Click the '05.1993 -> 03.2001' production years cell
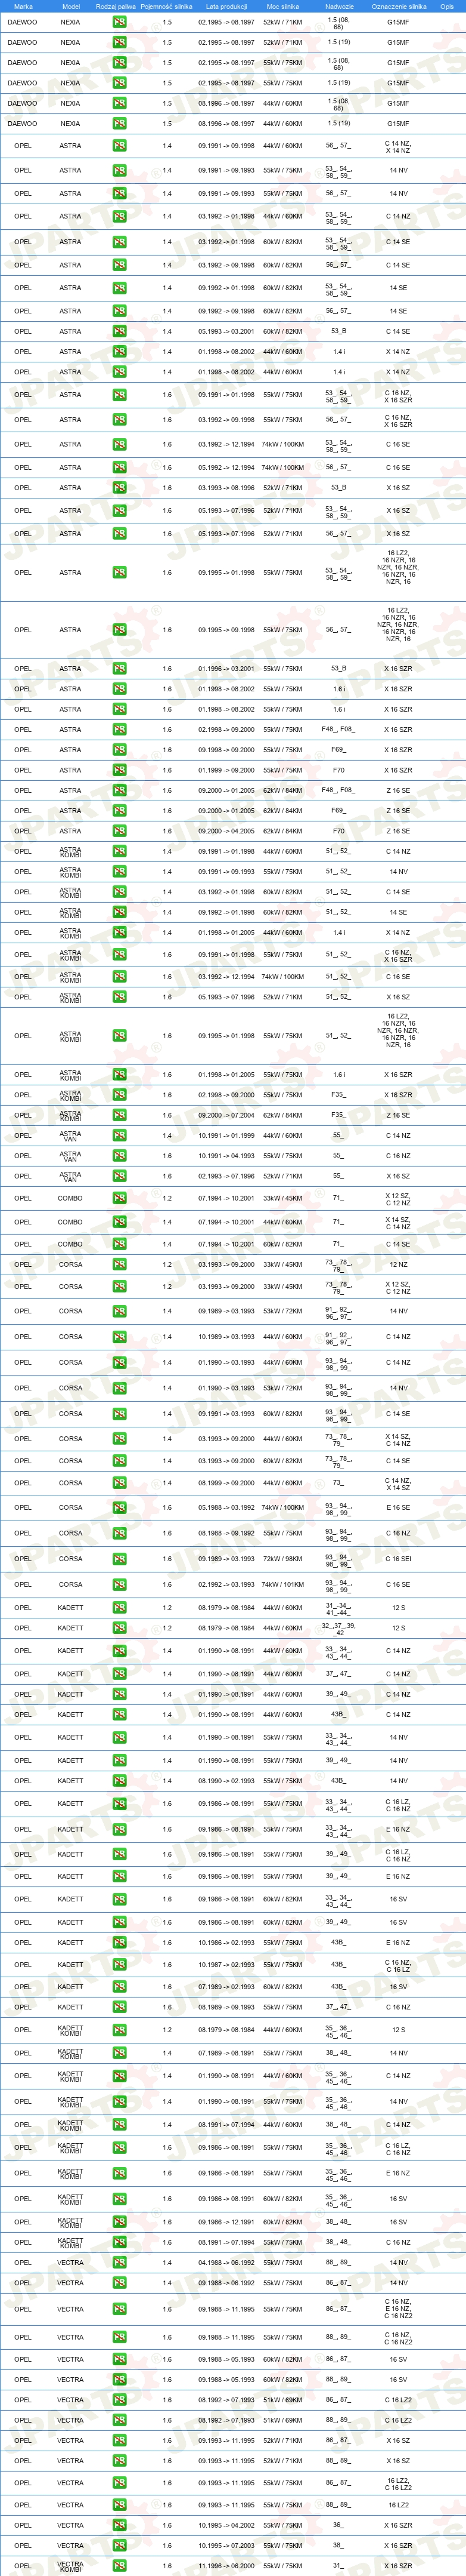The width and height of the screenshot is (466, 2576). tap(225, 331)
